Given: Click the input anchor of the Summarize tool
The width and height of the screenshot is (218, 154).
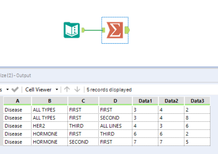Looking at the screenshot, I should (x=103, y=30).
